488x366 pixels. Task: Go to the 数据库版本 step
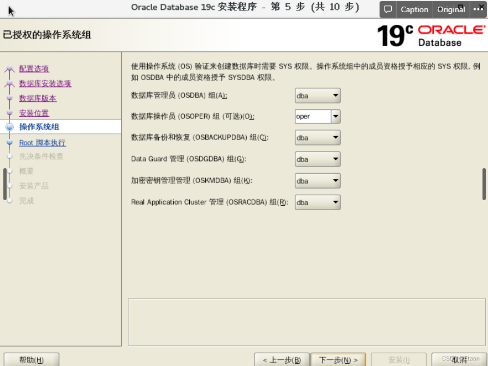(x=38, y=98)
